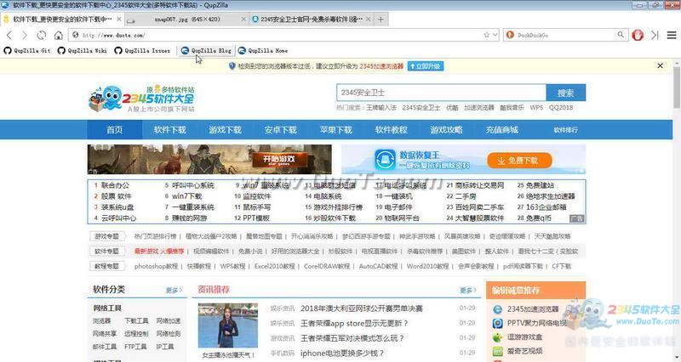Viewport: 681px width, 362px height.
Task: Open the 游戏攻略 navigation item
Action: coord(446,130)
